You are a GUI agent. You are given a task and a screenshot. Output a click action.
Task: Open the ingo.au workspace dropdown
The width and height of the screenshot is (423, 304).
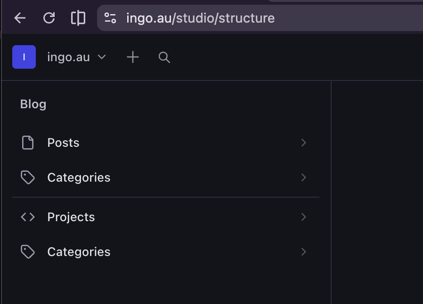[x=76, y=57]
